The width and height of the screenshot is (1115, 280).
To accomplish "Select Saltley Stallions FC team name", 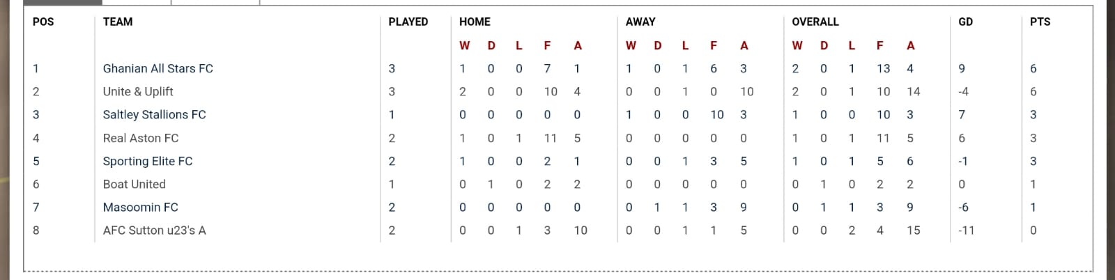I will (x=154, y=114).
